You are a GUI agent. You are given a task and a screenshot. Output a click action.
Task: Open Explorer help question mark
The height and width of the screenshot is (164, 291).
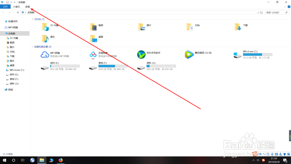click(x=289, y=7)
